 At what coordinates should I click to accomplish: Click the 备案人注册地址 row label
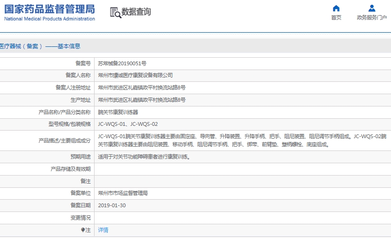73,88
